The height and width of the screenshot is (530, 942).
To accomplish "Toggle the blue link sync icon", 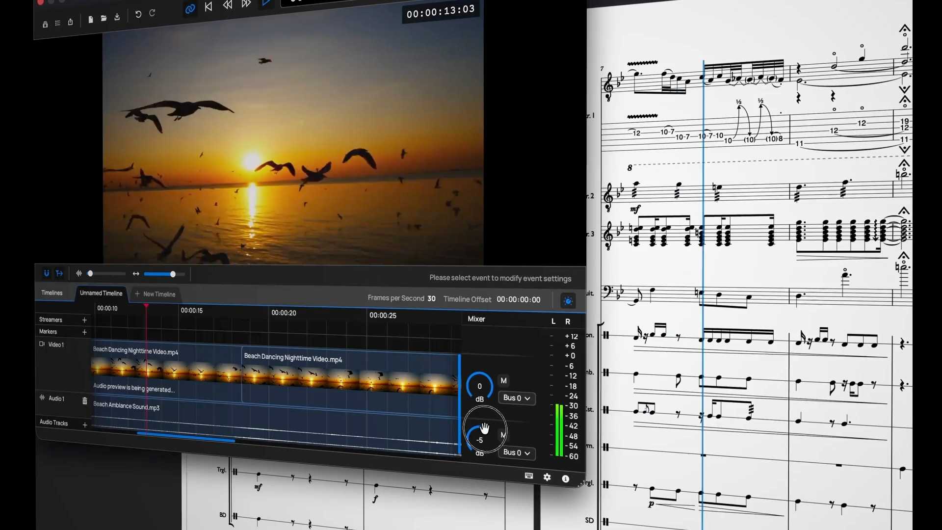I will pos(190,9).
